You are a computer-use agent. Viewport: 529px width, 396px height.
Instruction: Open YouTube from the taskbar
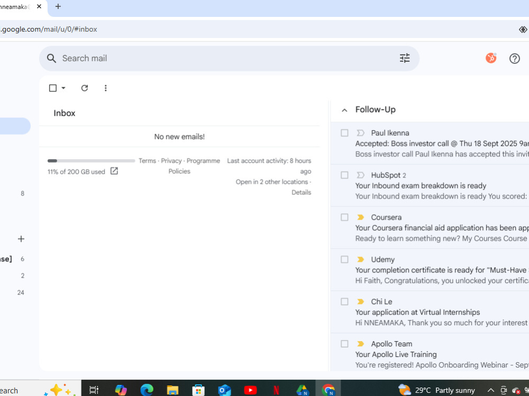250,390
